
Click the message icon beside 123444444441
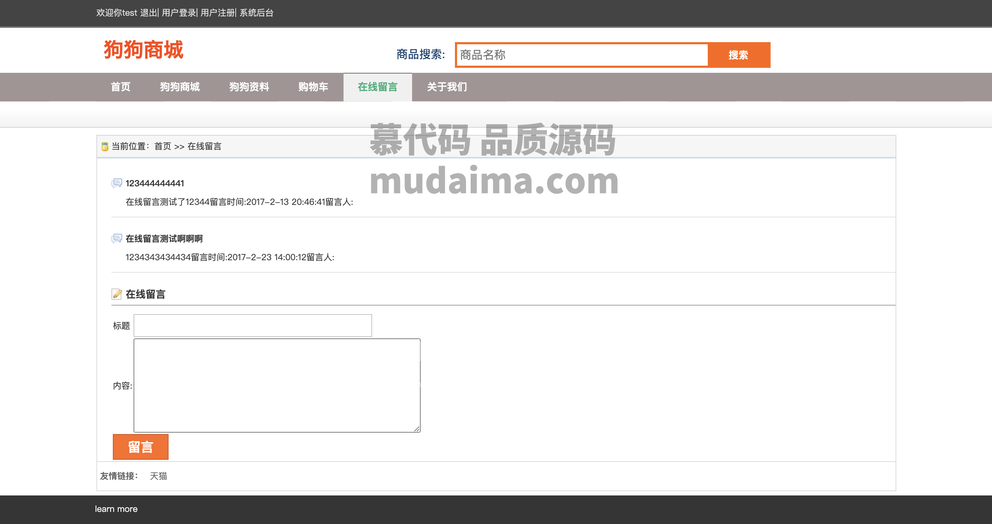coord(117,183)
